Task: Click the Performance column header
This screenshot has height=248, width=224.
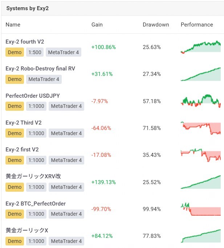Action: click(x=197, y=25)
